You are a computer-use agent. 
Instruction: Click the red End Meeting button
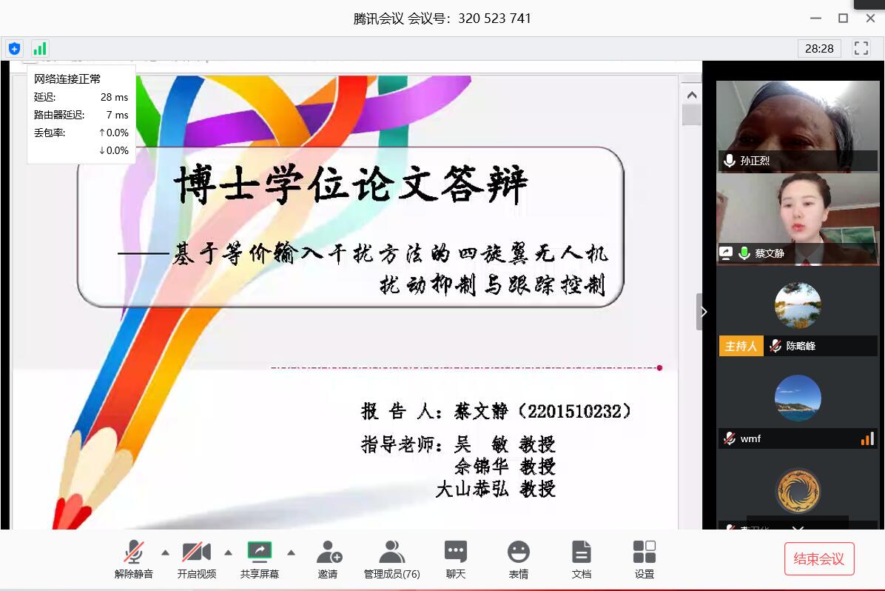point(818,558)
